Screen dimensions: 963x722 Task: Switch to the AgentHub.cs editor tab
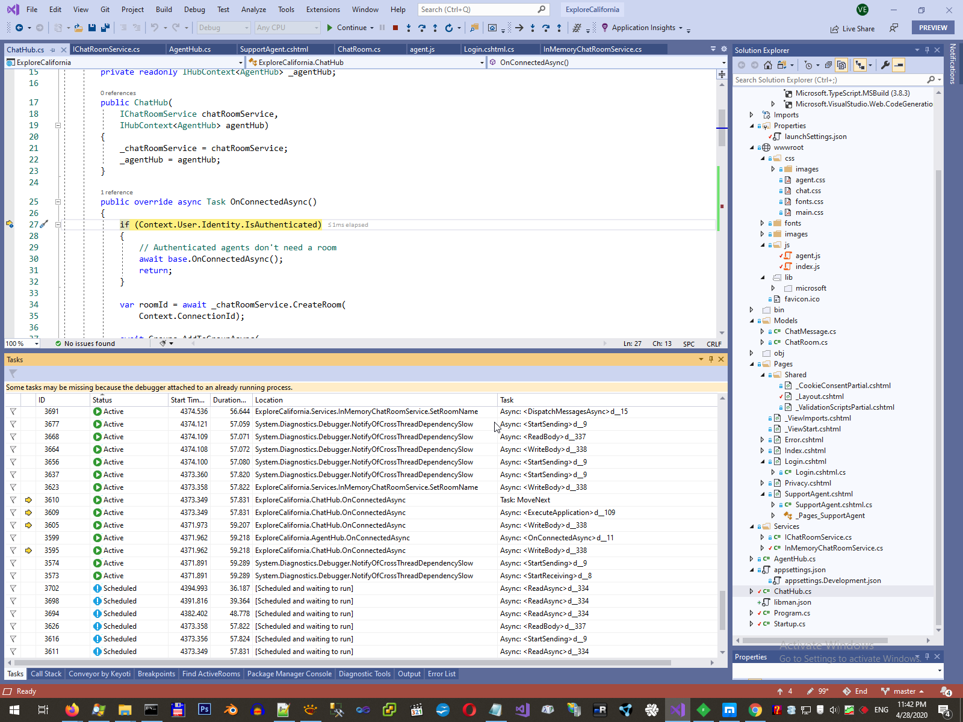pos(190,49)
